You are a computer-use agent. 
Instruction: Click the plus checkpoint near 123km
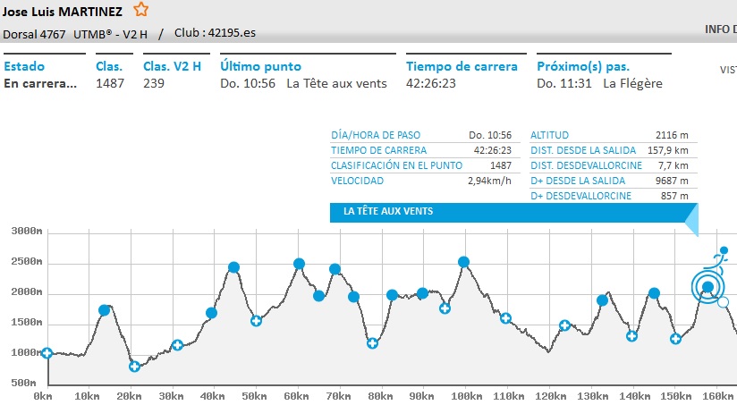[x=564, y=325]
